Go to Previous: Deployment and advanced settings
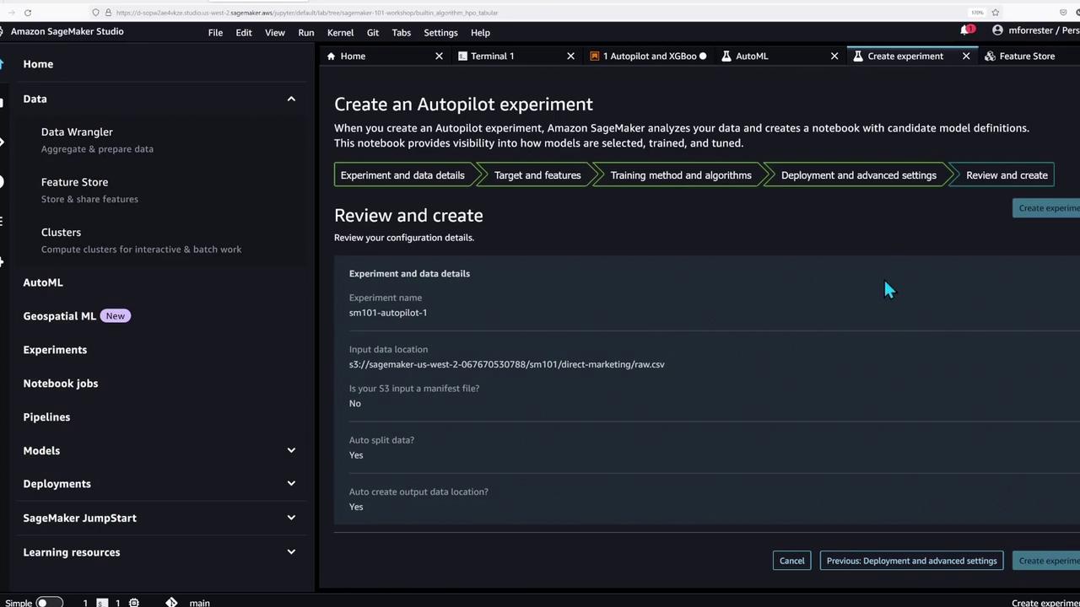1080x607 pixels. pos(911,561)
